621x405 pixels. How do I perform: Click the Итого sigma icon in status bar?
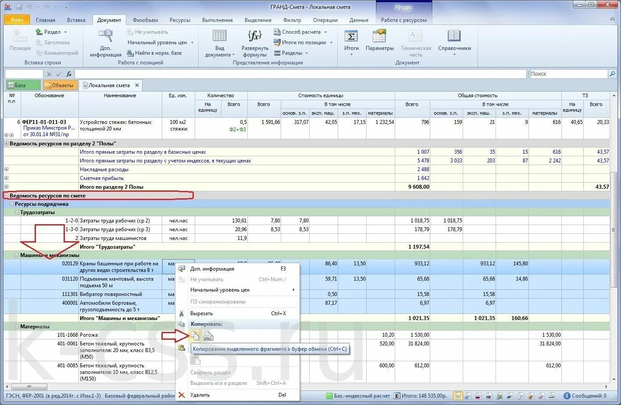397,396
